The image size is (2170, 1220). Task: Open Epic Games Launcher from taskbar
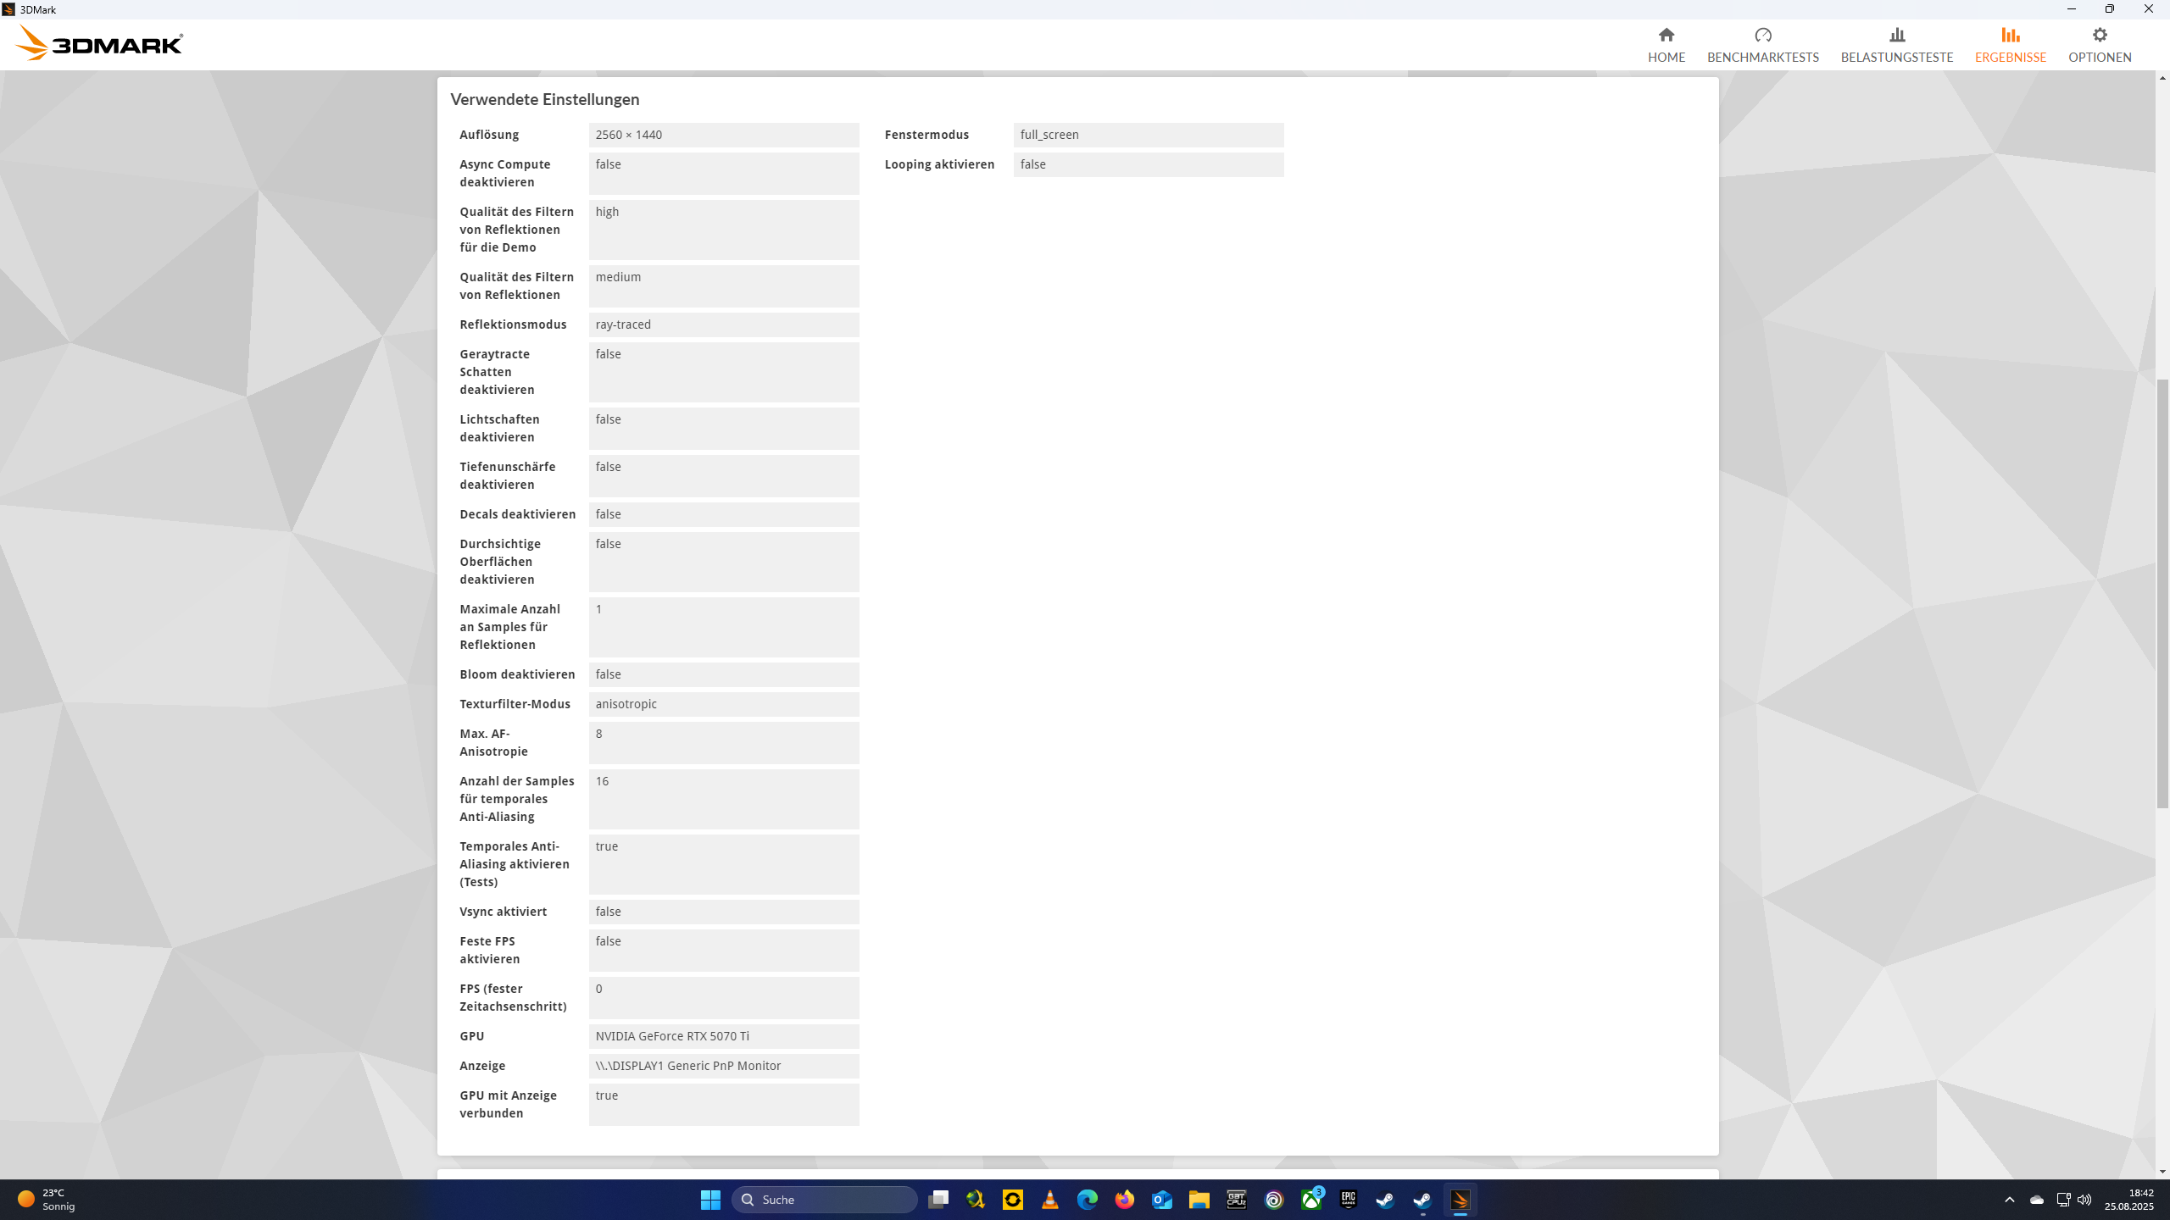[x=1348, y=1200]
